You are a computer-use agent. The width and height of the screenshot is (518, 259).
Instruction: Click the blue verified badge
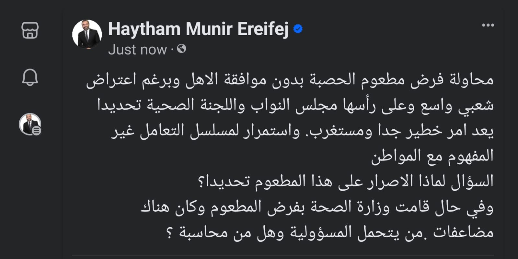298,29
